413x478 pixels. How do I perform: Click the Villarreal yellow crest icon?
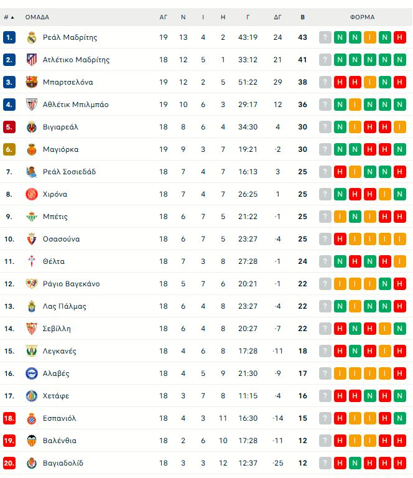(x=31, y=127)
